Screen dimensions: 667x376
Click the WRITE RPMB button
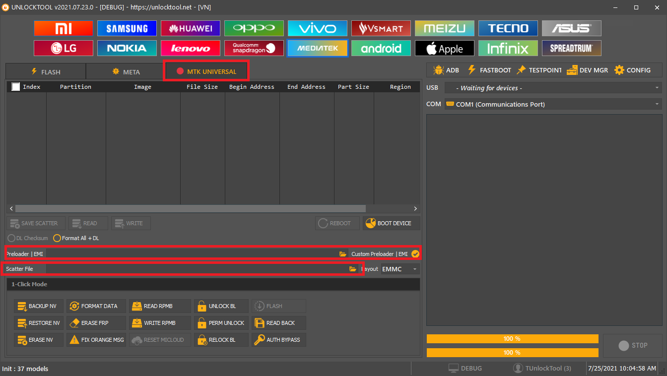[160, 323]
